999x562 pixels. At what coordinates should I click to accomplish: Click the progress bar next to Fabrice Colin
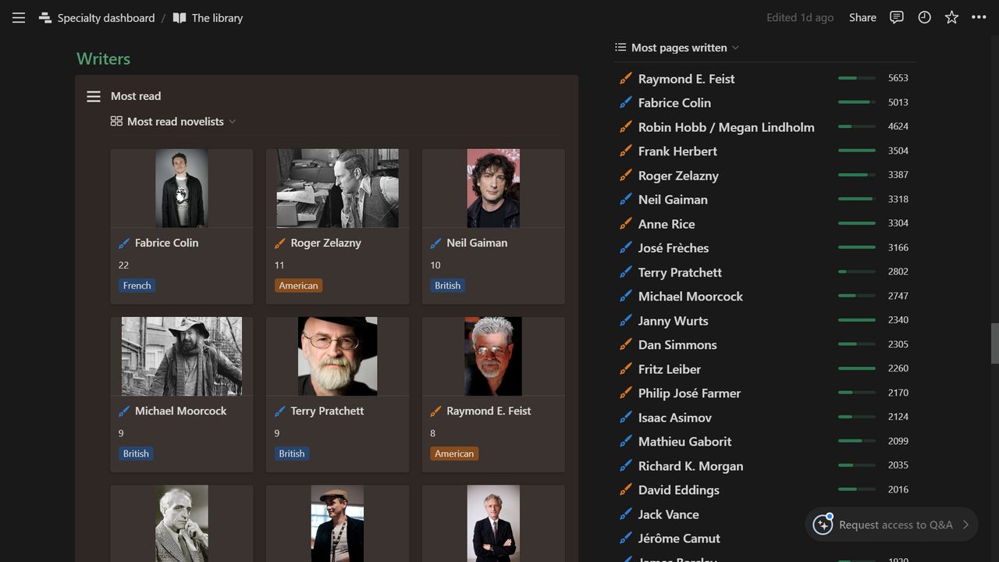[856, 101]
